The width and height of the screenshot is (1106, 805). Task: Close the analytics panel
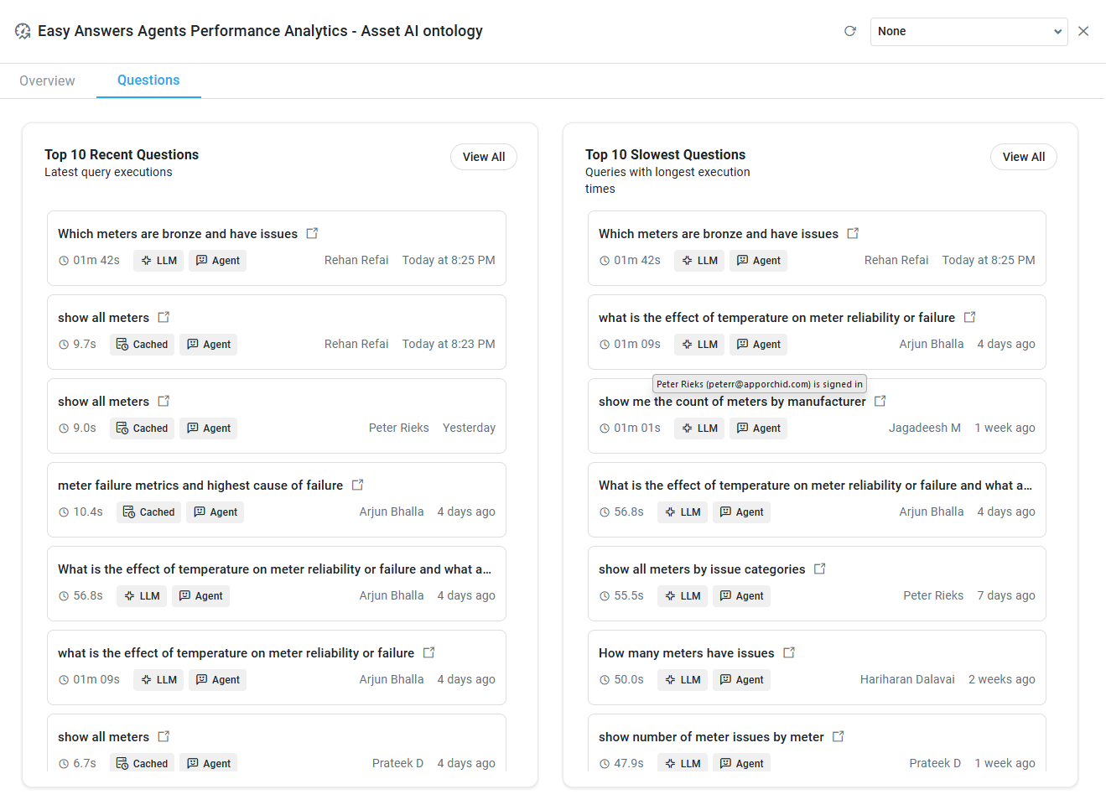point(1083,31)
